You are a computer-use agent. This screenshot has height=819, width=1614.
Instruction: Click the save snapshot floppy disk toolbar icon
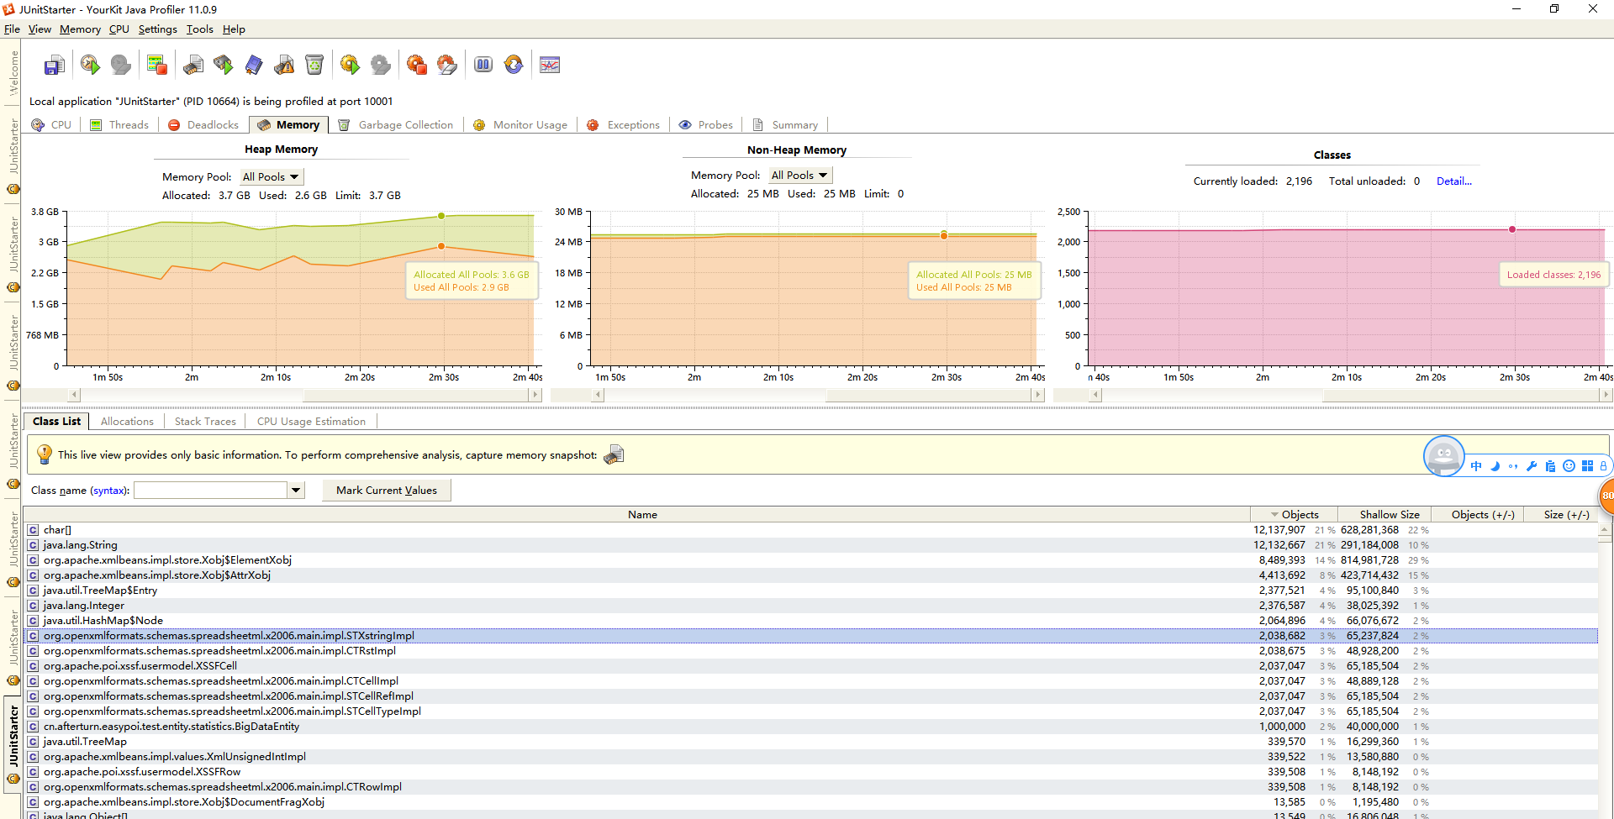pos(55,65)
